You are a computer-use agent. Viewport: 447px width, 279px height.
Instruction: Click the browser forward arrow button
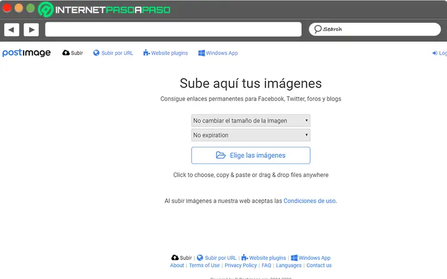click(31, 30)
